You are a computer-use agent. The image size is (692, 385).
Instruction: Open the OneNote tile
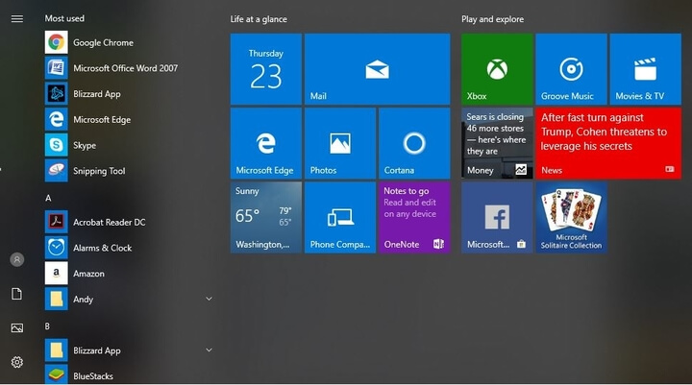point(414,217)
